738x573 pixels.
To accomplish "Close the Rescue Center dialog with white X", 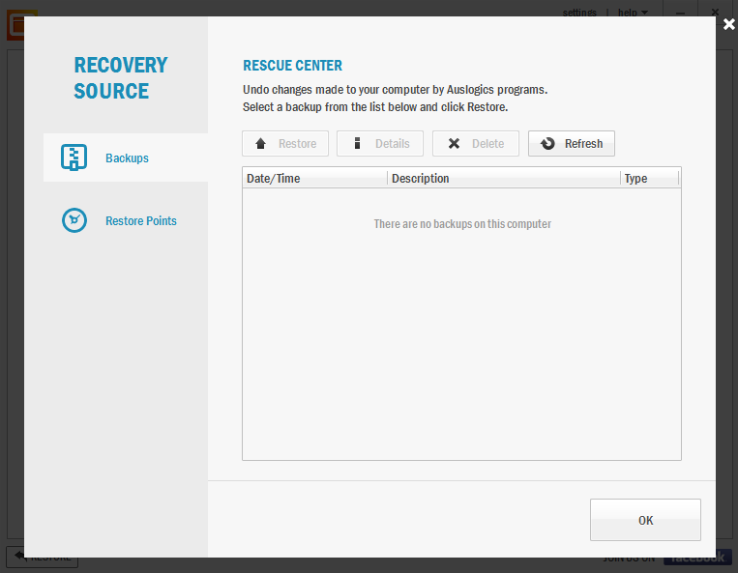I will [728, 24].
